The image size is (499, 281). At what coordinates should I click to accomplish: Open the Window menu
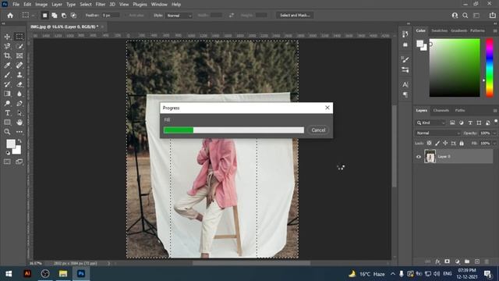pos(159,5)
